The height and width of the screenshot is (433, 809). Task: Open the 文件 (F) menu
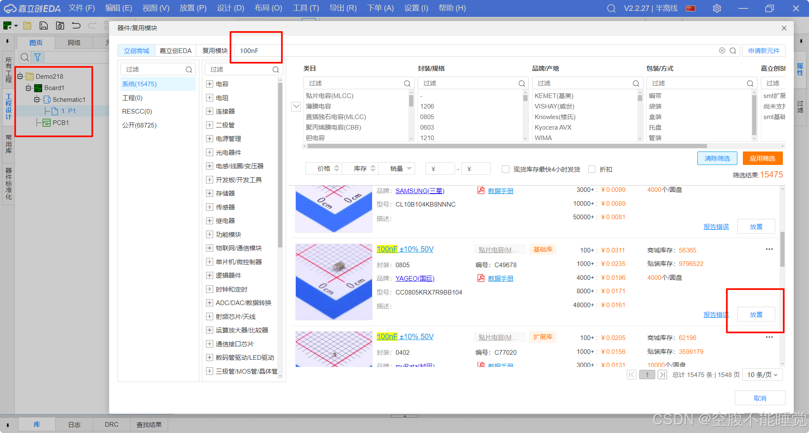click(x=82, y=8)
